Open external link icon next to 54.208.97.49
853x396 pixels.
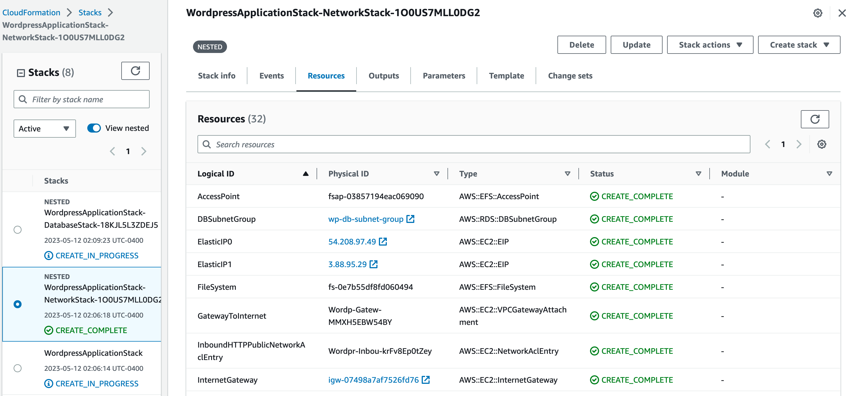(x=383, y=242)
